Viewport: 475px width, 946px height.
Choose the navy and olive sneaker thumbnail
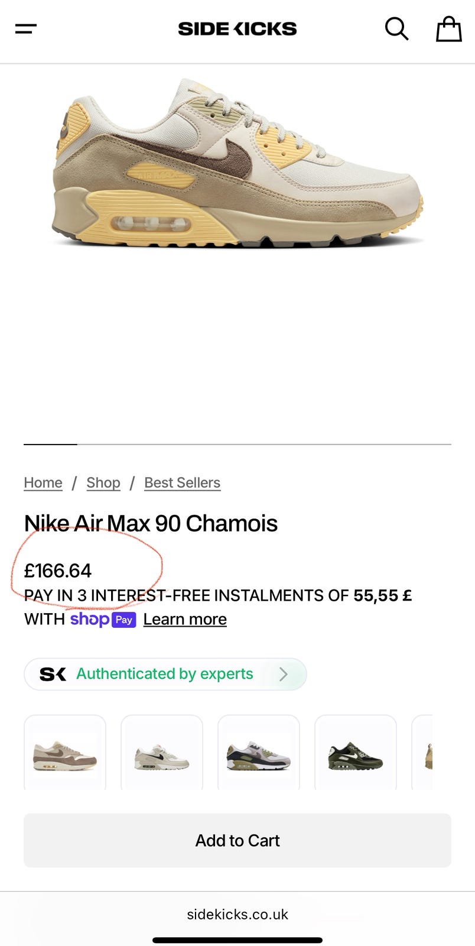[259, 754]
